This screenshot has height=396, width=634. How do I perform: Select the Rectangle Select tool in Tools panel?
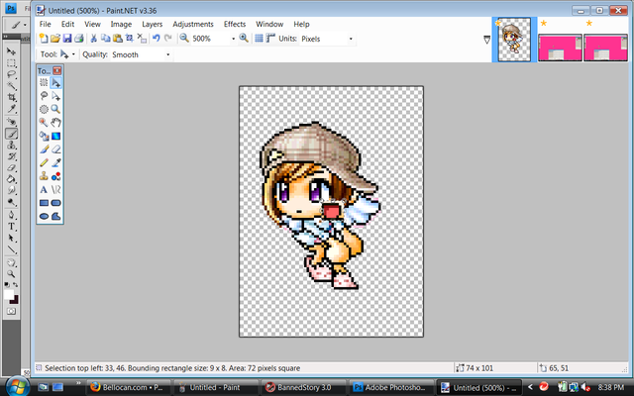pos(44,82)
